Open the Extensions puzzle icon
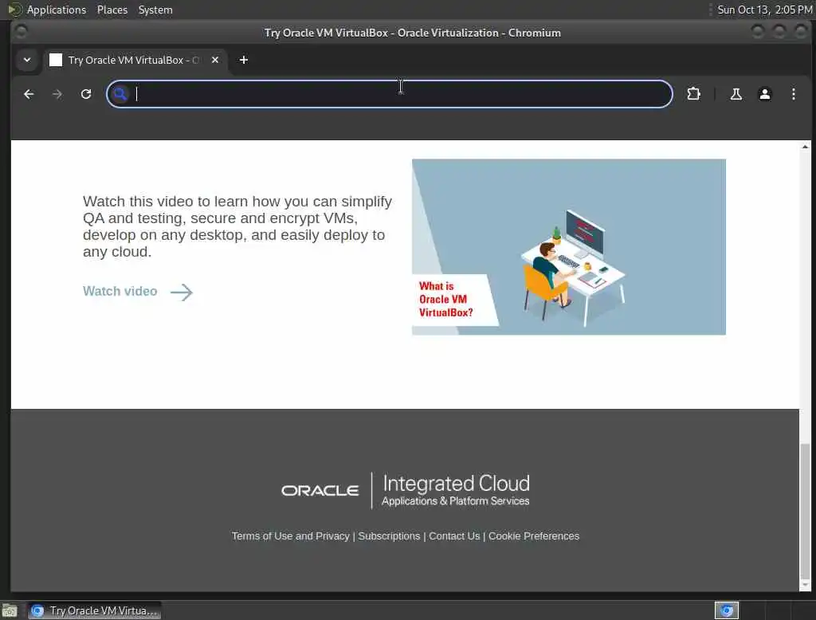This screenshot has height=620, width=816. pos(694,94)
